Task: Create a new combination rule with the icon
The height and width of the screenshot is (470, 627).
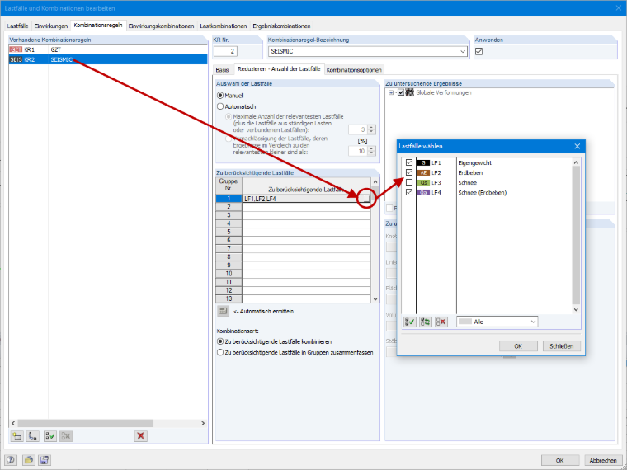Action: (16, 435)
